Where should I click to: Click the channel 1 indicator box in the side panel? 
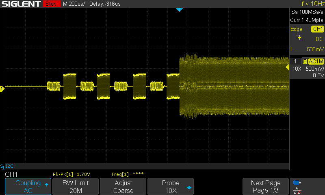[x=295, y=61]
